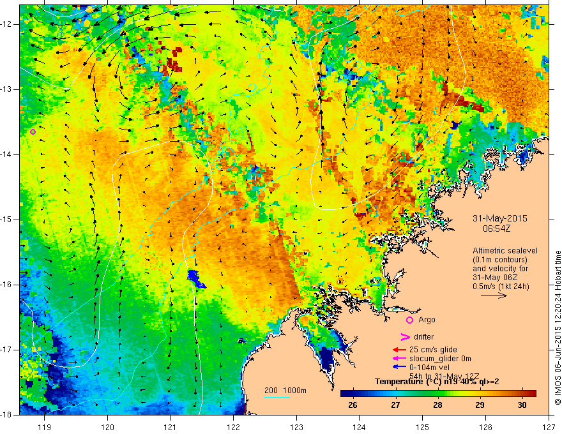
Task: Click the magenta Argo float marker on the map
Action: 33,131
